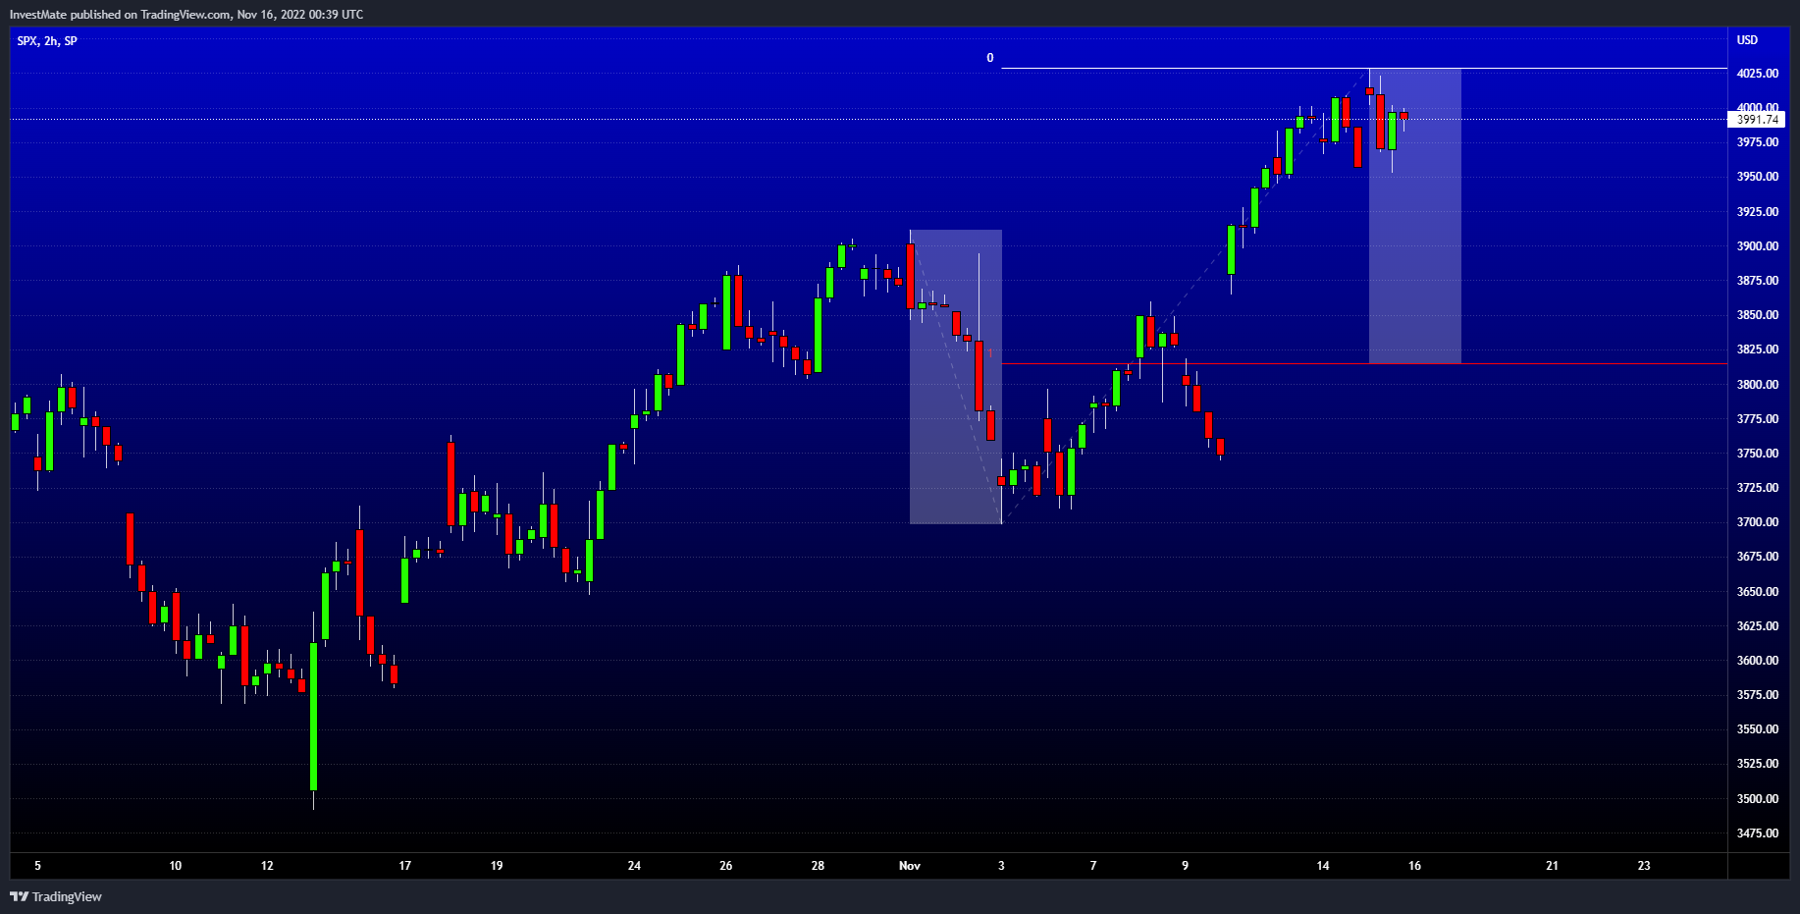Click the 3775.00 price axis label
Screen dimensions: 1800x914
(x=1757, y=419)
